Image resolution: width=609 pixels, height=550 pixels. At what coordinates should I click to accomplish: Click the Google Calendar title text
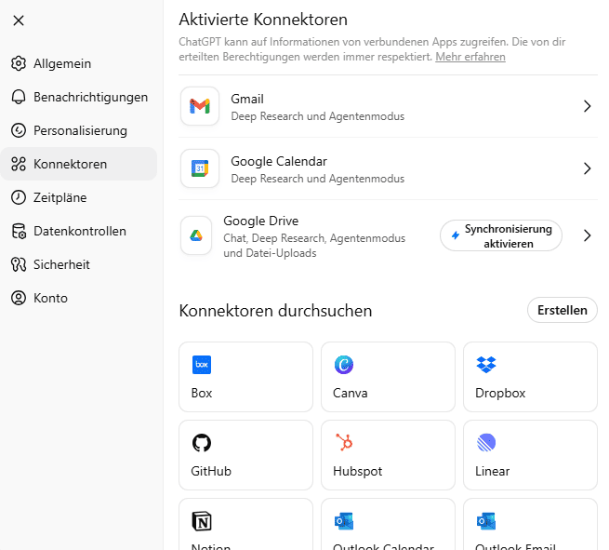point(279,161)
